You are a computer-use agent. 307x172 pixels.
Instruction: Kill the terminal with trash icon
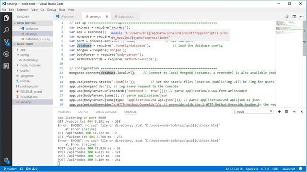click(286, 111)
